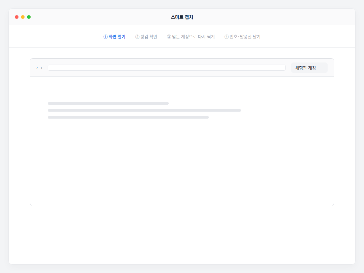Maximize the window using the green button
This screenshot has width=364, height=273.
coord(29,17)
